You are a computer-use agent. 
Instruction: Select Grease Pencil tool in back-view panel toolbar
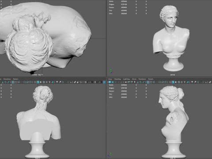(8, 82)
